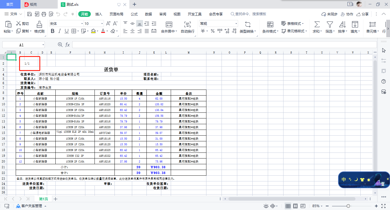Click the justify alignment icon
The width and height of the screenshot is (390, 210).
pyautogui.click(x=147, y=31)
